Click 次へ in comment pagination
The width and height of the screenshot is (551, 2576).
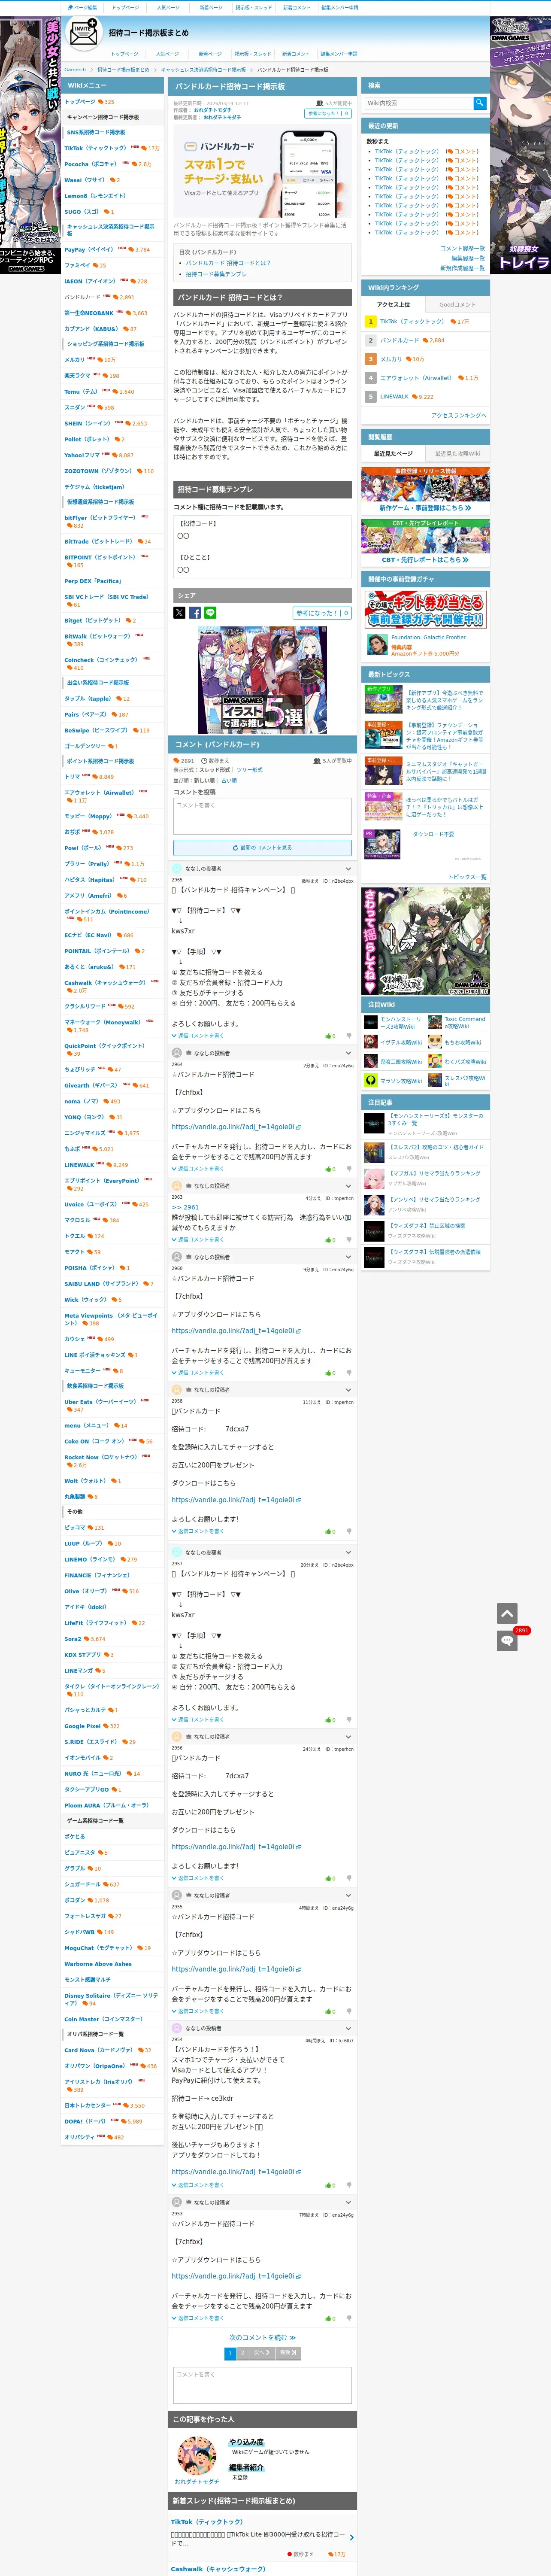point(262,2354)
